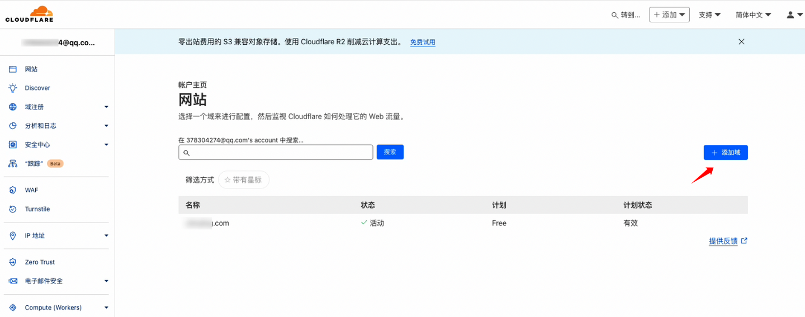Click the account email at sidebar top

click(x=58, y=42)
